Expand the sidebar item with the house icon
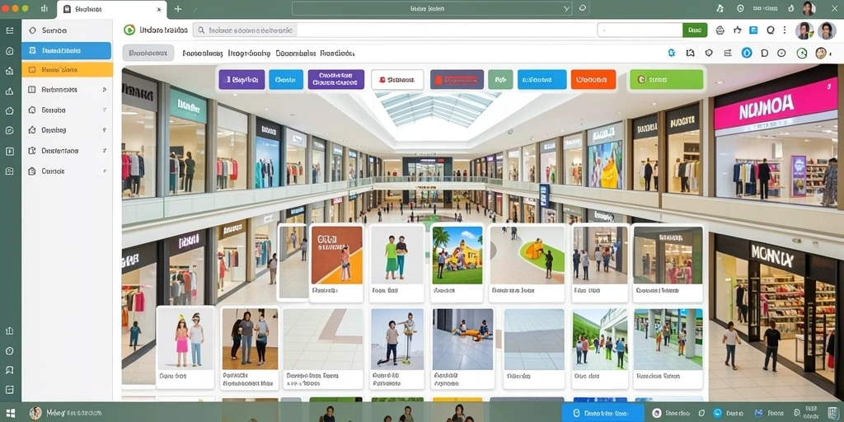The image size is (844, 422). (x=68, y=110)
